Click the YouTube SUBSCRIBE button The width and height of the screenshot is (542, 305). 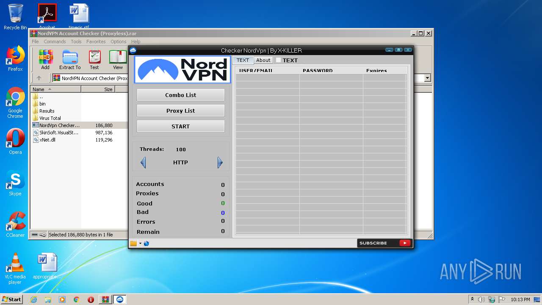pyautogui.click(x=384, y=243)
